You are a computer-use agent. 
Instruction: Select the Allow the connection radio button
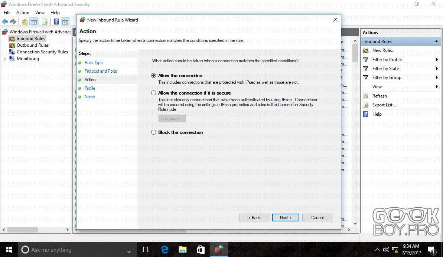pos(153,76)
